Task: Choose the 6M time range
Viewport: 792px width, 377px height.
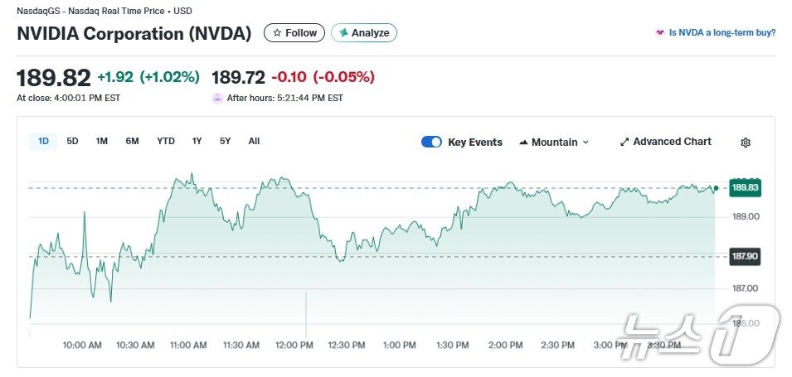Action: click(x=132, y=141)
